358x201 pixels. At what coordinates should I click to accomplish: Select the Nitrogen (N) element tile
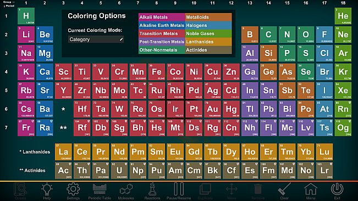click(x=287, y=35)
